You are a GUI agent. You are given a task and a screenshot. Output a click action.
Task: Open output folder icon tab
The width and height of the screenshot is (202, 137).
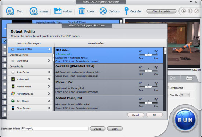click(x=189, y=79)
